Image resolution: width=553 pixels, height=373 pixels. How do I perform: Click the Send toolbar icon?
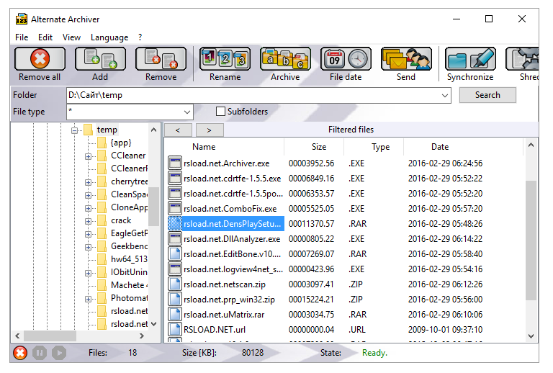click(x=406, y=59)
